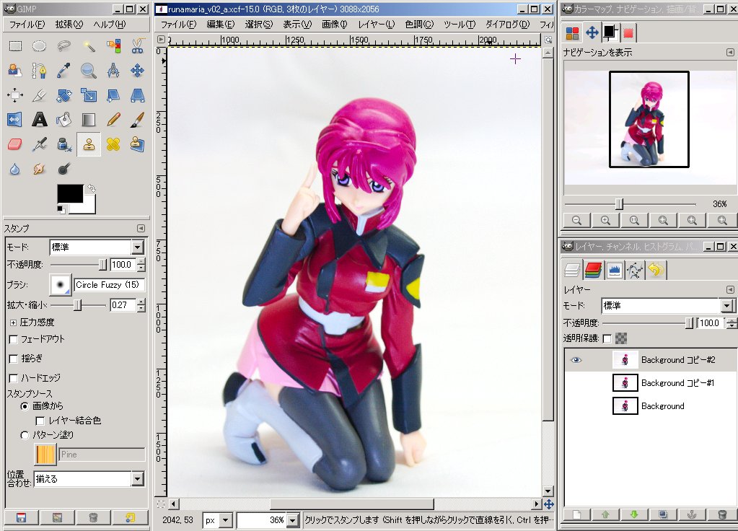This screenshot has height=531, width=738.
Task: Open the toolbox 拡張 menu
Action: pyautogui.click(x=69, y=24)
